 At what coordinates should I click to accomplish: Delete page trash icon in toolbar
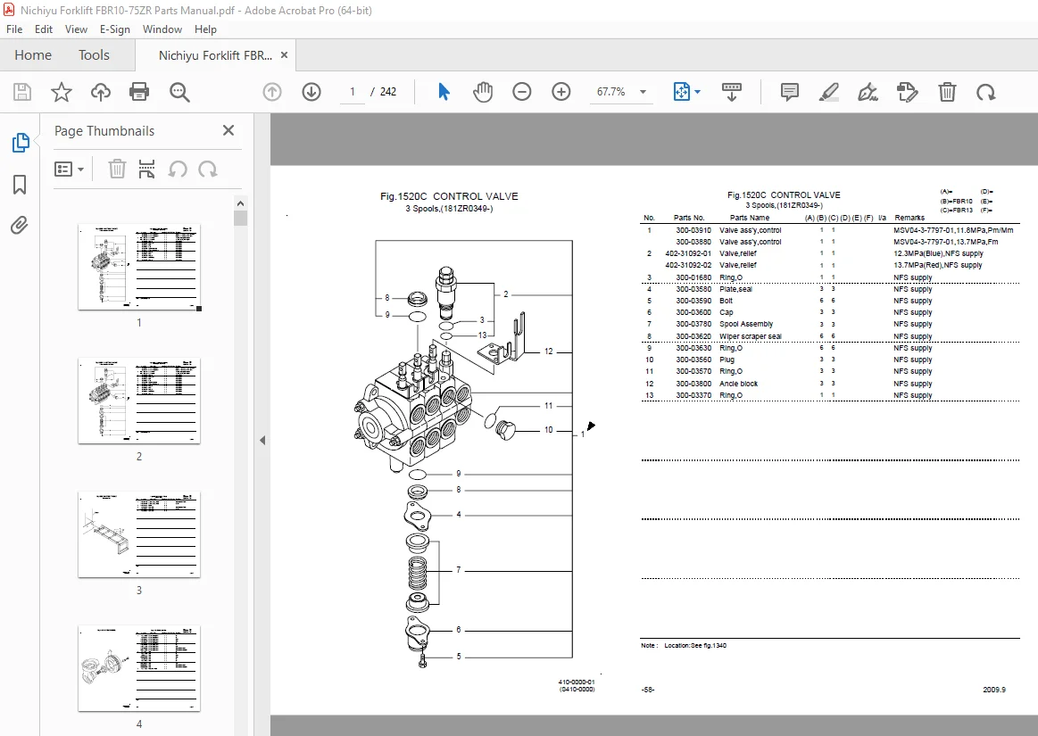coord(947,92)
